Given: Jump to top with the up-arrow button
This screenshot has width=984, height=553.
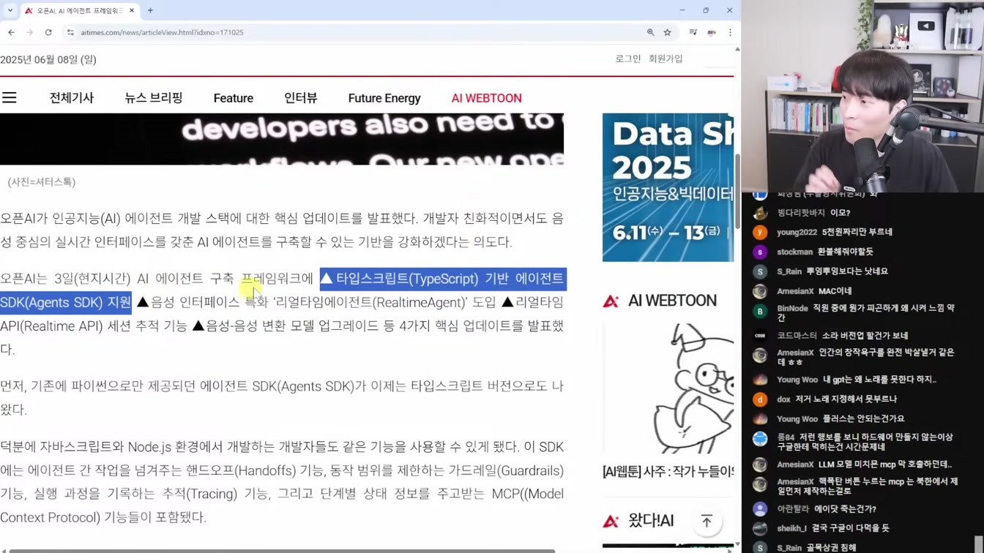Looking at the screenshot, I should (x=707, y=522).
